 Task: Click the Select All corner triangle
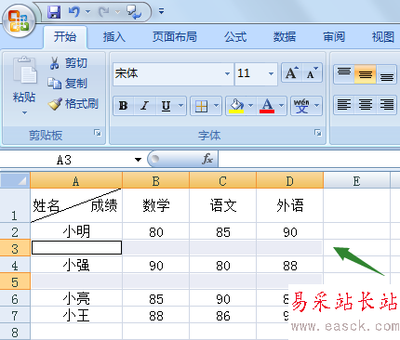tap(15, 180)
